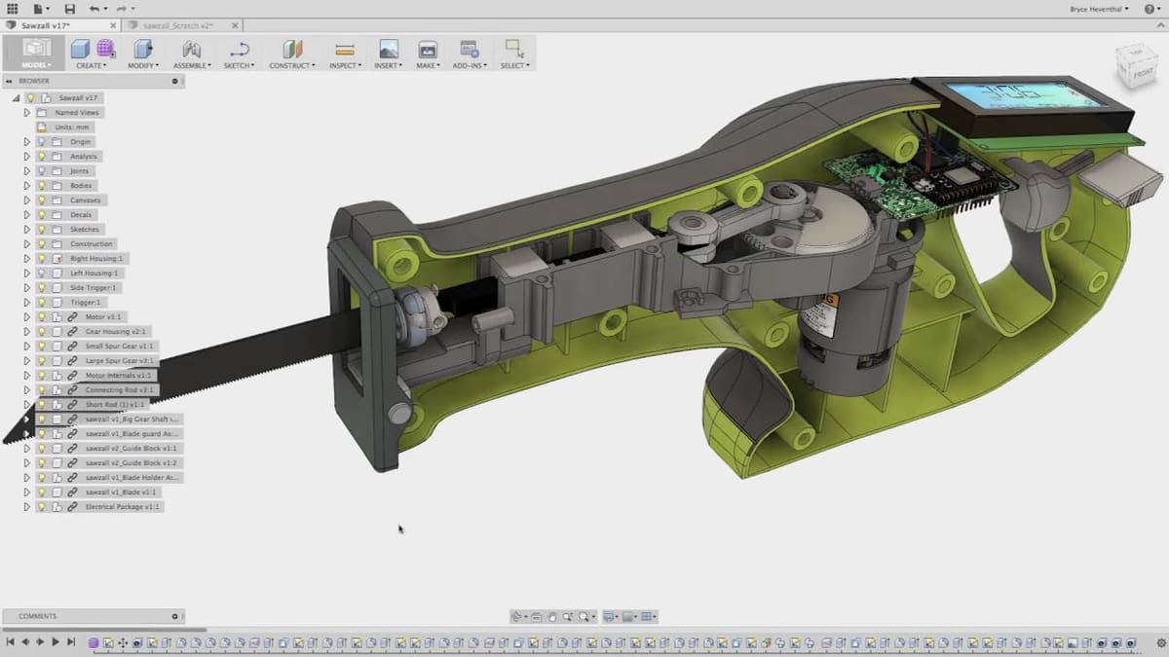Open the data panel grid icon
The width and height of the screenshot is (1169, 657).
13,9
